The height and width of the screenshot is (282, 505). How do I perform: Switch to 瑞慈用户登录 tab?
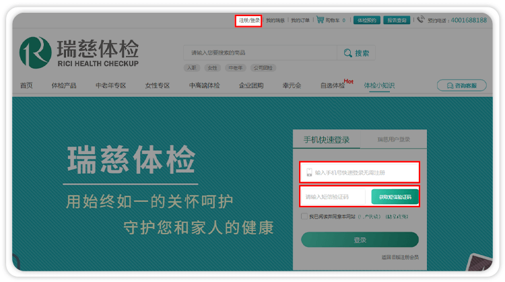(393, 140)
